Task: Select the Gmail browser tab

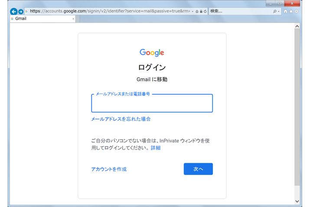Action: [x=42, y=19]
